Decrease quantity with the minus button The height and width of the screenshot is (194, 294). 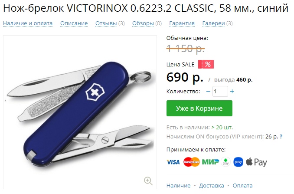(x=208, y=92)
